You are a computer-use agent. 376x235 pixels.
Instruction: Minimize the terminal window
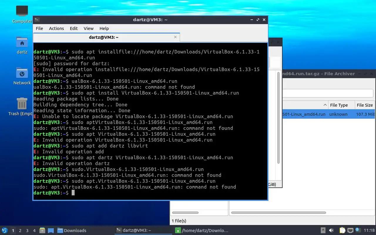(x=252, y=20)
